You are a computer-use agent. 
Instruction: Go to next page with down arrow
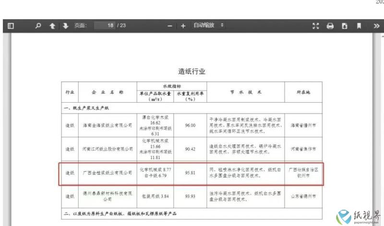tap(65, 26)
